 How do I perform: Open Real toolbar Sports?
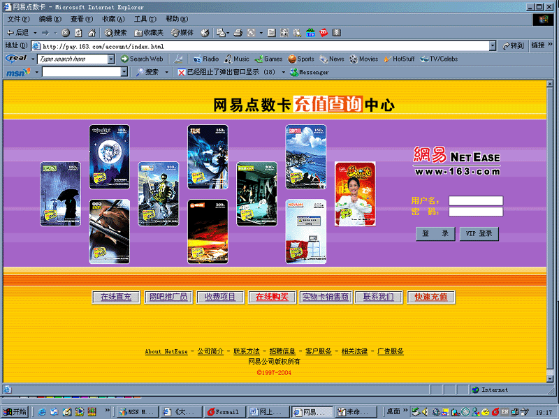point(301,59)
